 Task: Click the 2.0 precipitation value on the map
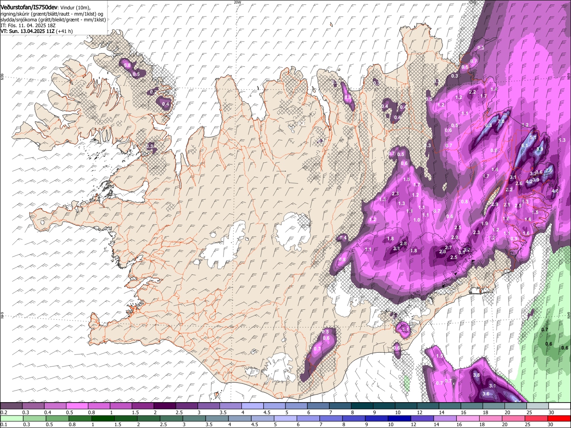pos(454,238)
